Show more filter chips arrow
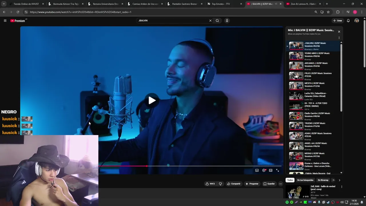 pyautogui.click(x=339, y=180)
